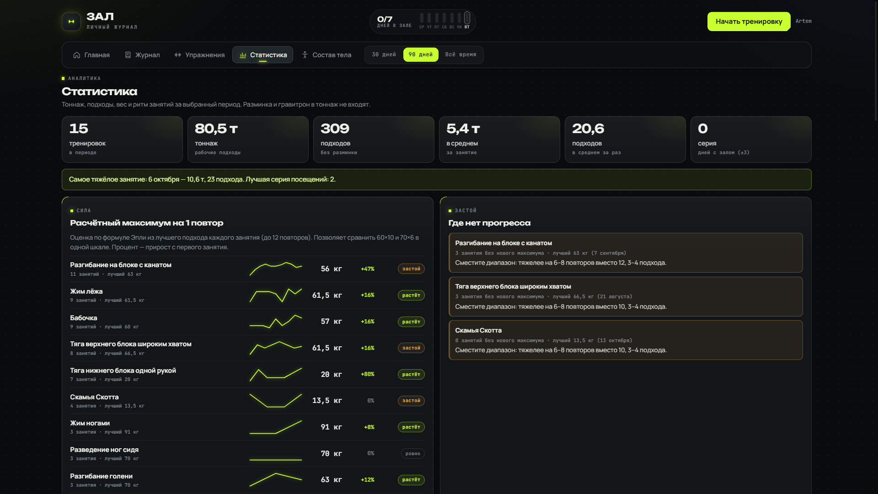
Task: Click the ВТ day bar in week tracker
Action: [467, 18]
